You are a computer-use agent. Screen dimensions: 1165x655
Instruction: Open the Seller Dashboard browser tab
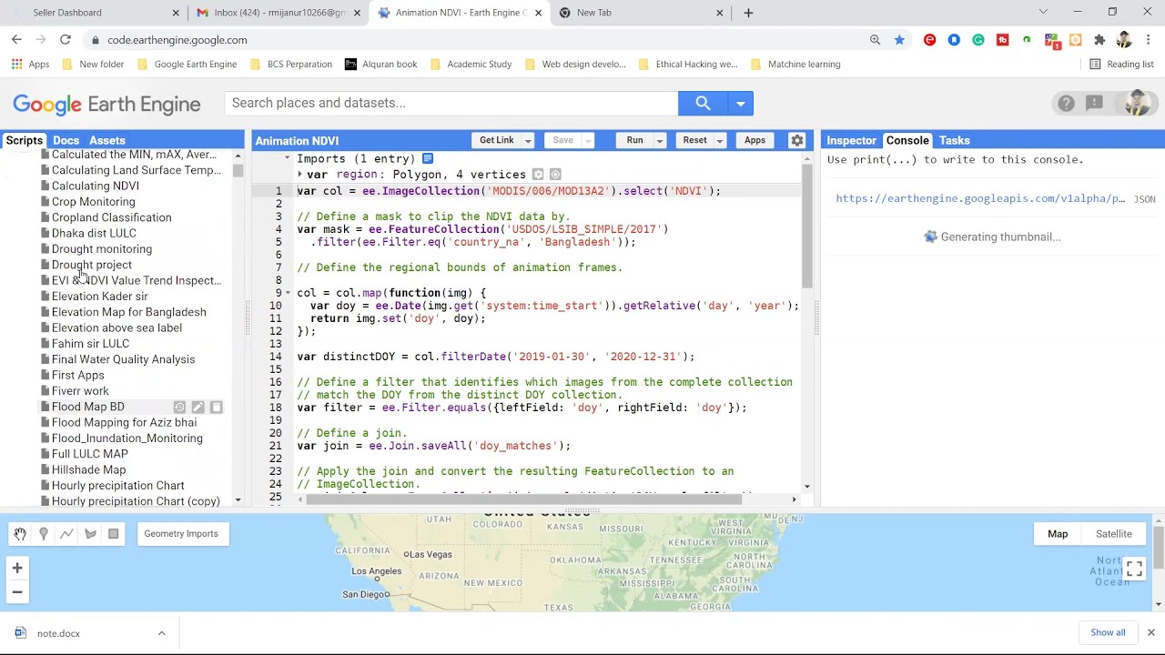pos(94,13)
